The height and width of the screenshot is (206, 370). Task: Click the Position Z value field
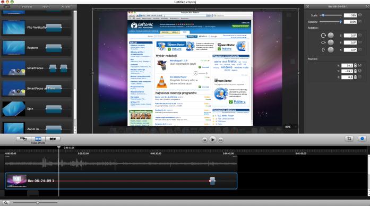[347, 77]
